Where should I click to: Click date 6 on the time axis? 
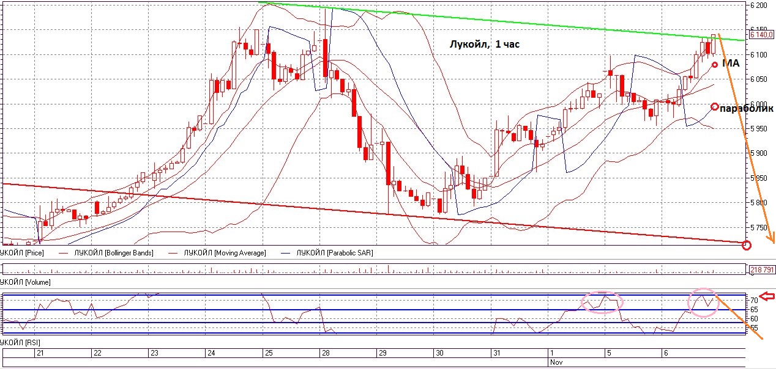click(665, 353)
